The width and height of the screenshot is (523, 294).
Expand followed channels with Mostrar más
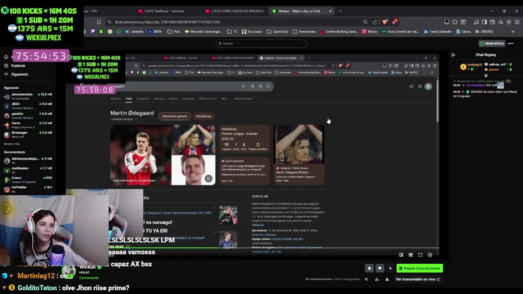(x=12, y=144)
